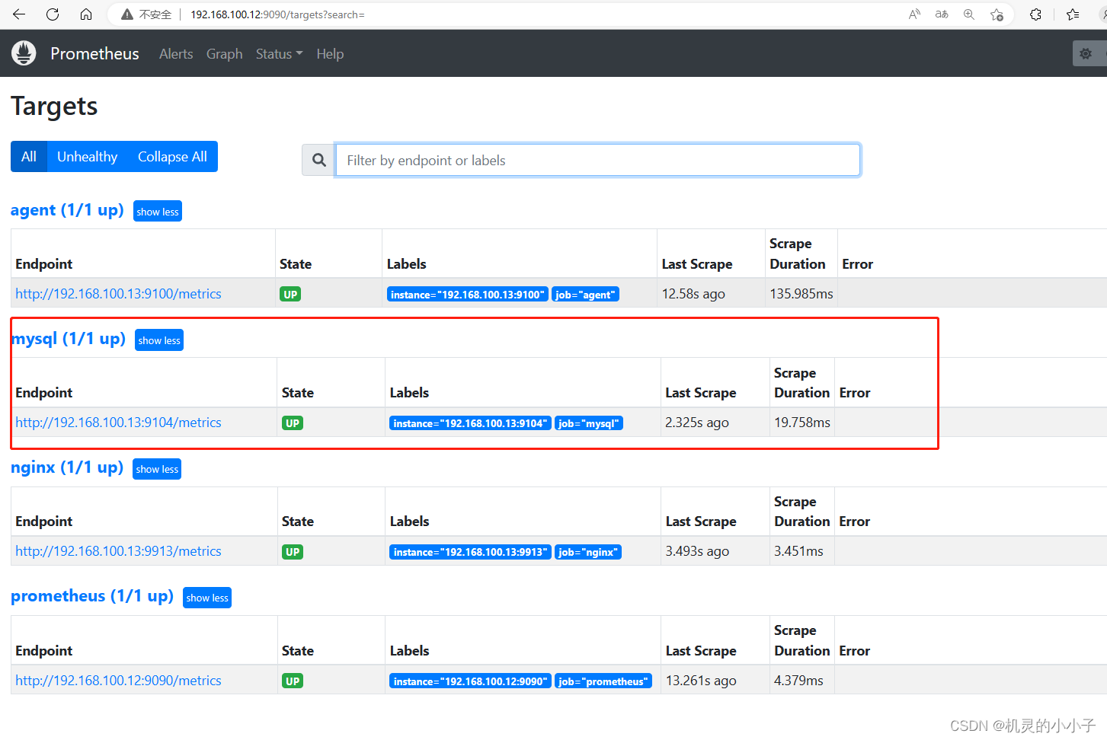Open the Help menu item

330,54
